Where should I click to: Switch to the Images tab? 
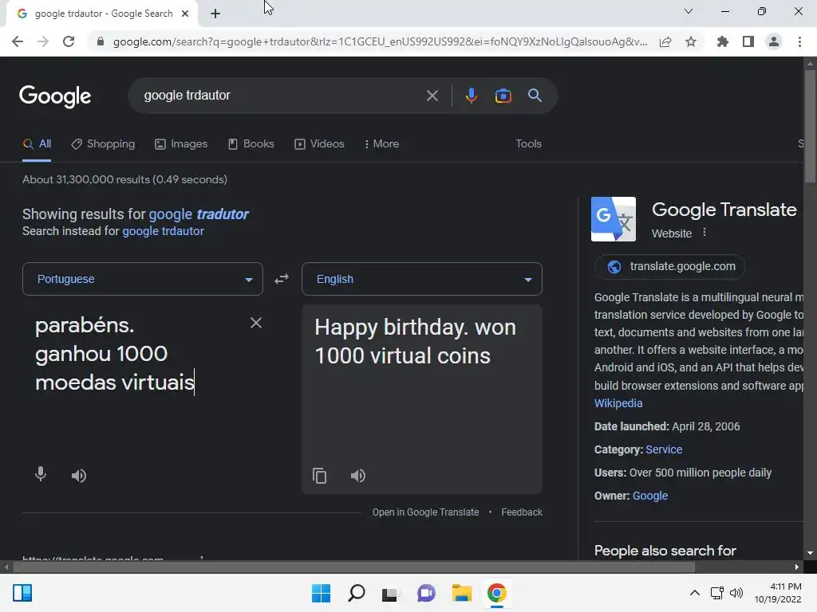[x=181, y=144]
